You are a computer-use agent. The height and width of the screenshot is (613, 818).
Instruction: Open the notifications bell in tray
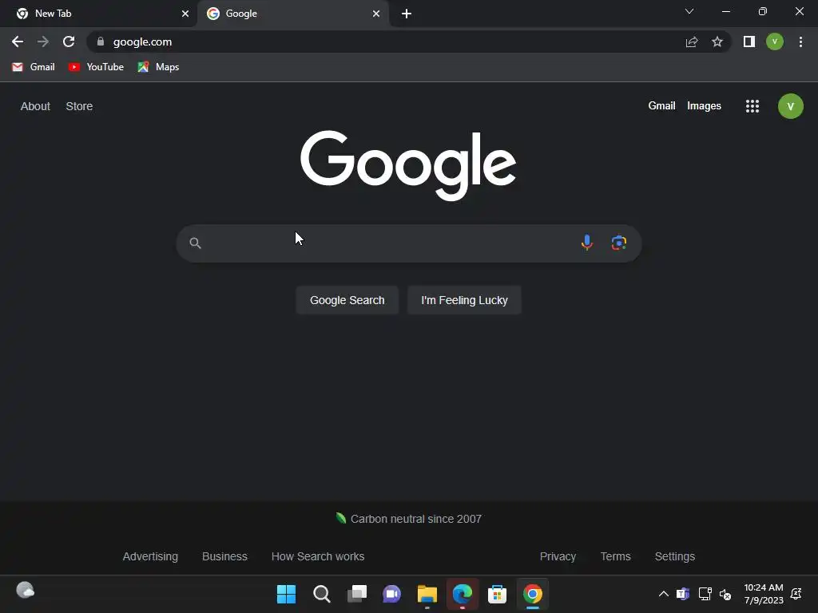(796, 594)
